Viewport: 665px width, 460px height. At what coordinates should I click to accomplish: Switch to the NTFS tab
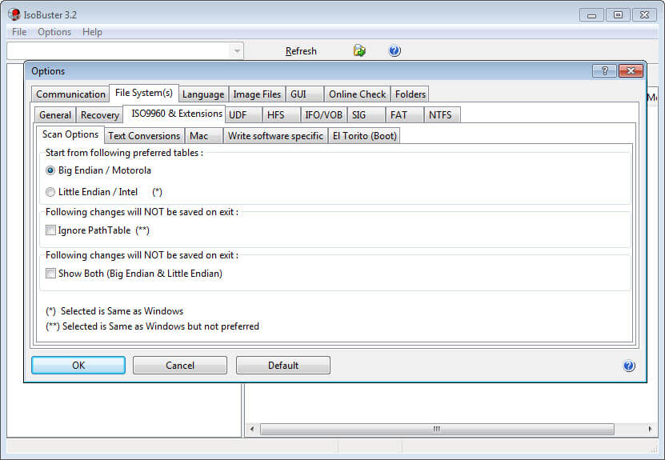tap(442, 115)
